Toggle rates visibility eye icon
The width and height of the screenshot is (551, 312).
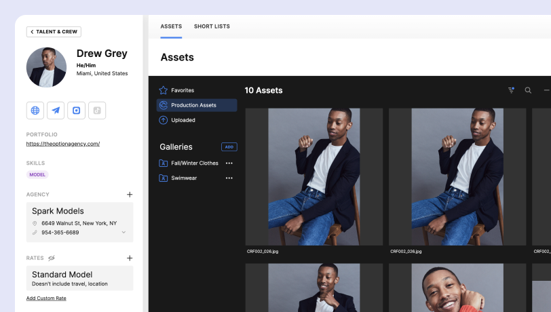(52, 258)
